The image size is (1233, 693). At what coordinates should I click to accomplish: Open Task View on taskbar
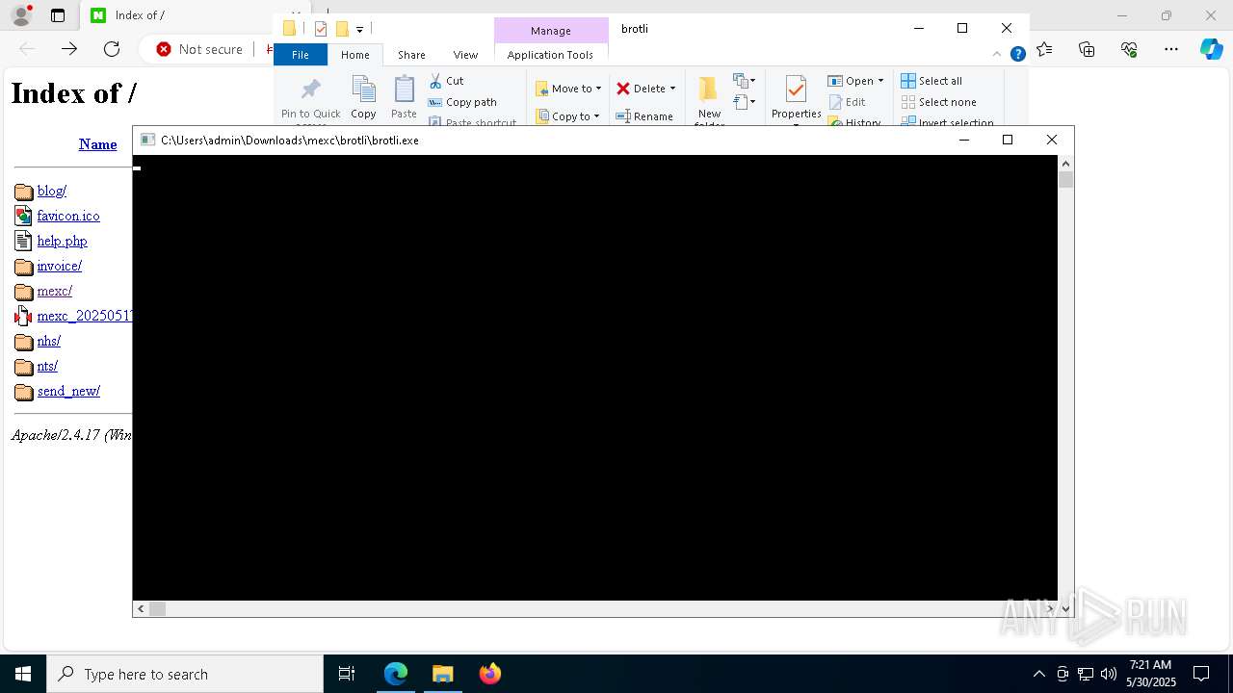(347, 674)
